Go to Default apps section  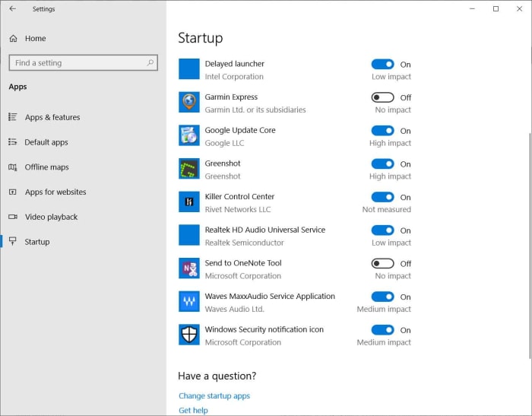(46, 142)
